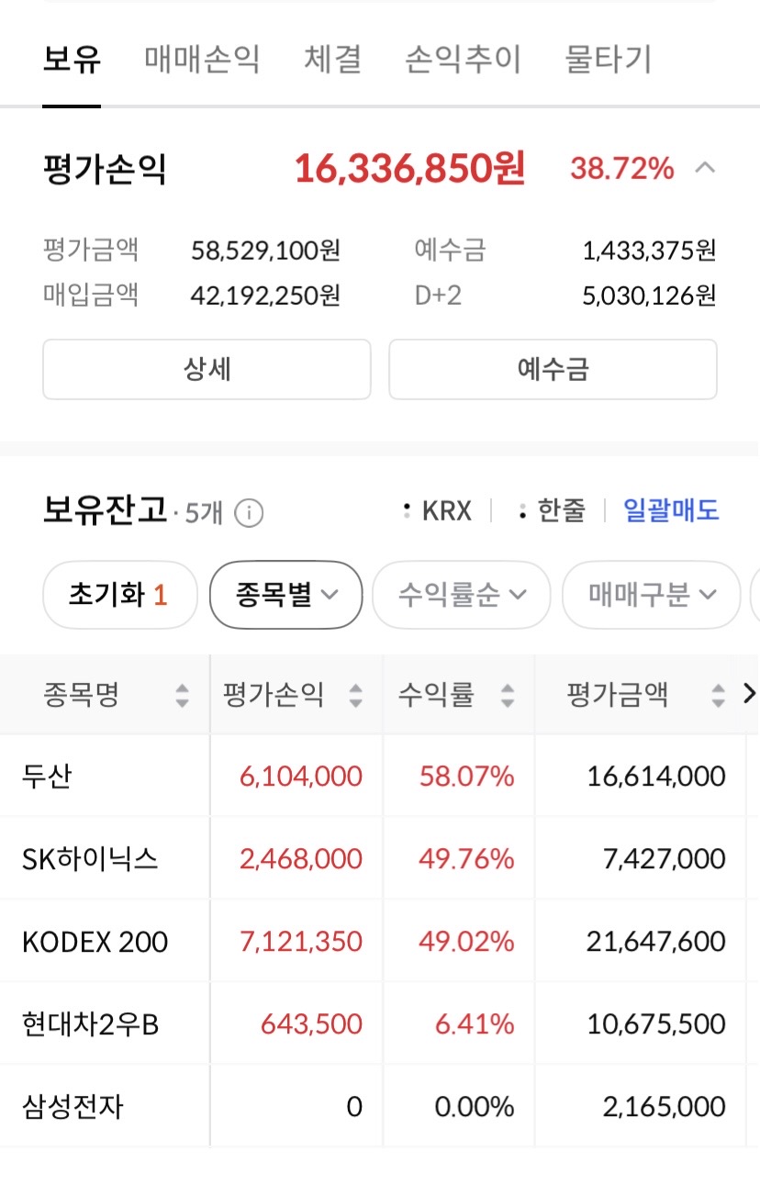Viewport: 760px width, 1196px height.
Task: Click the info icon beside 보유잔고
Action: pyautogui.click(x=249, y=513)
